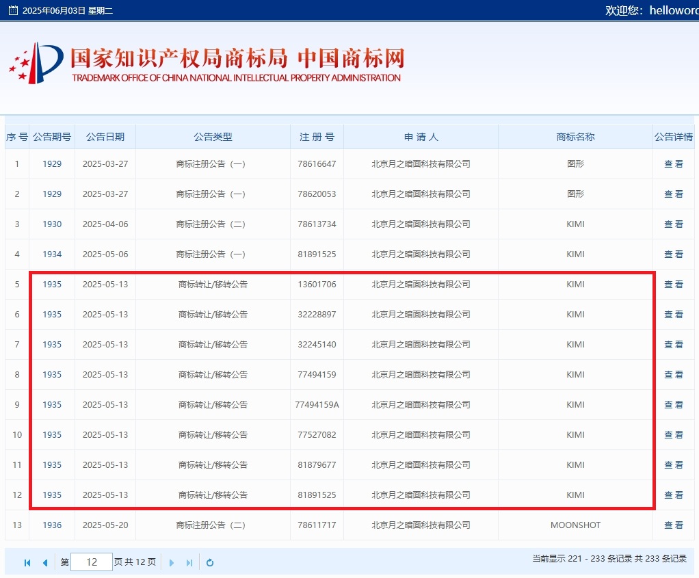Open 查看 for registration 78613734
This screenshot has width=699, height=578.
coord(673,224)
